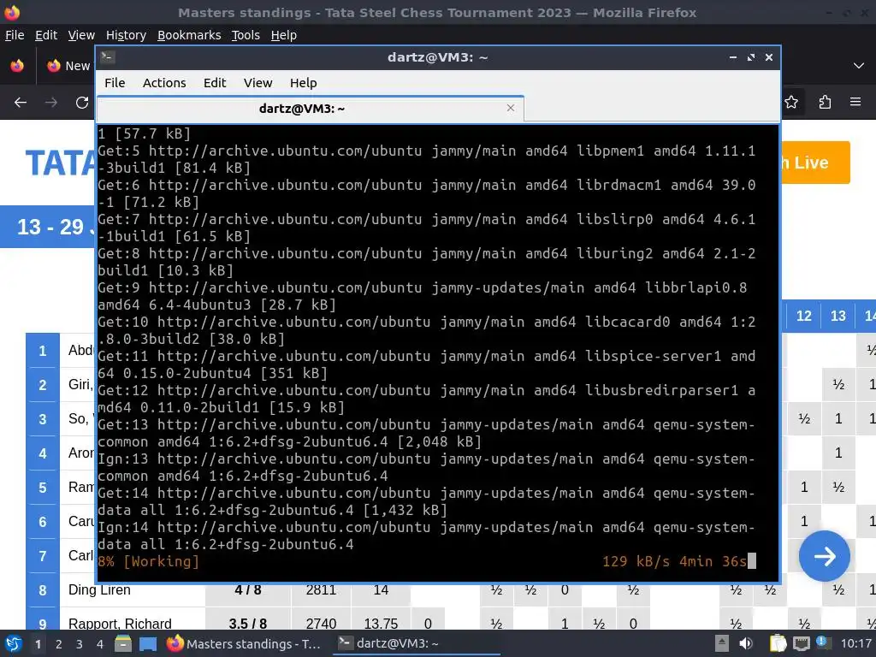
Task: Switch to workspace 1
Action: (38, 644)
